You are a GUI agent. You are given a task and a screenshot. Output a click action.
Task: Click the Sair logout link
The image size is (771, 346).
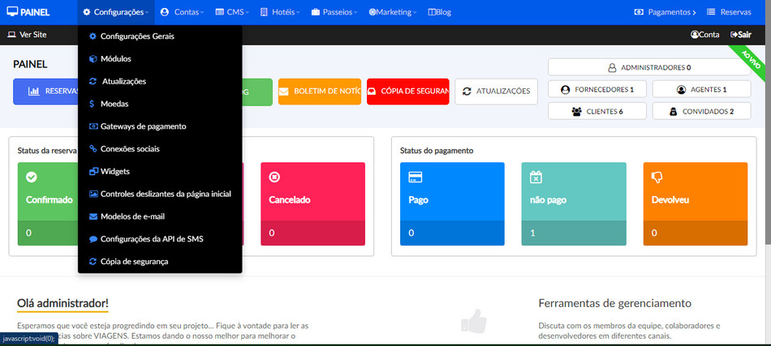click(740, 35)
